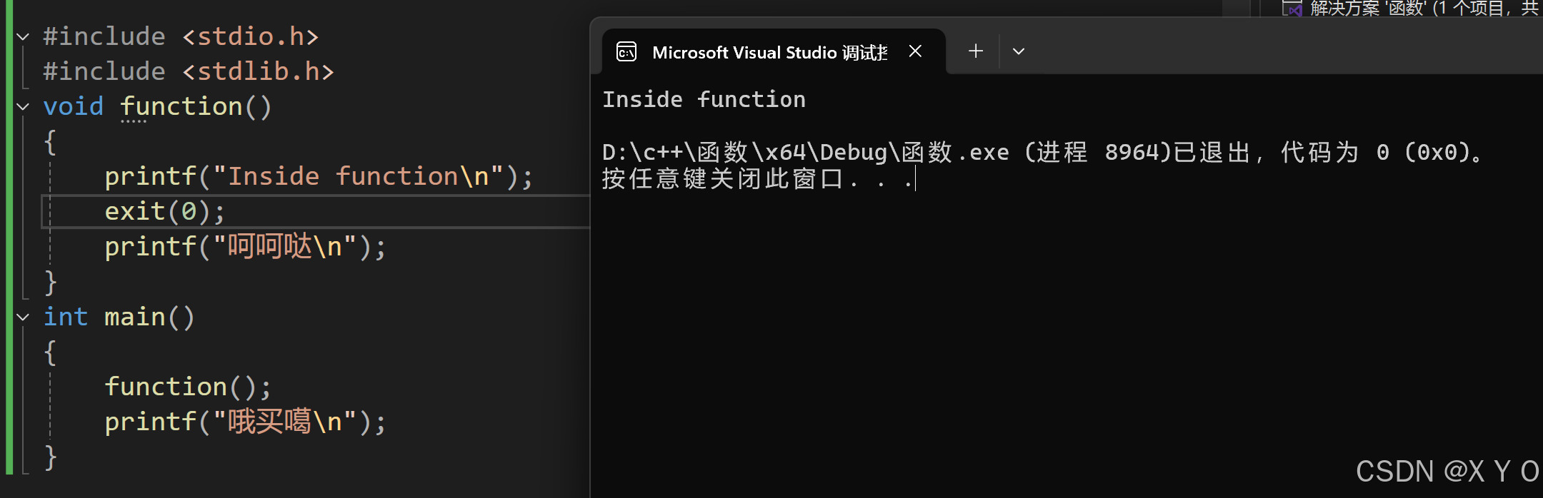
Task: Click the Inside function output text
Action: tap(704, 99)
